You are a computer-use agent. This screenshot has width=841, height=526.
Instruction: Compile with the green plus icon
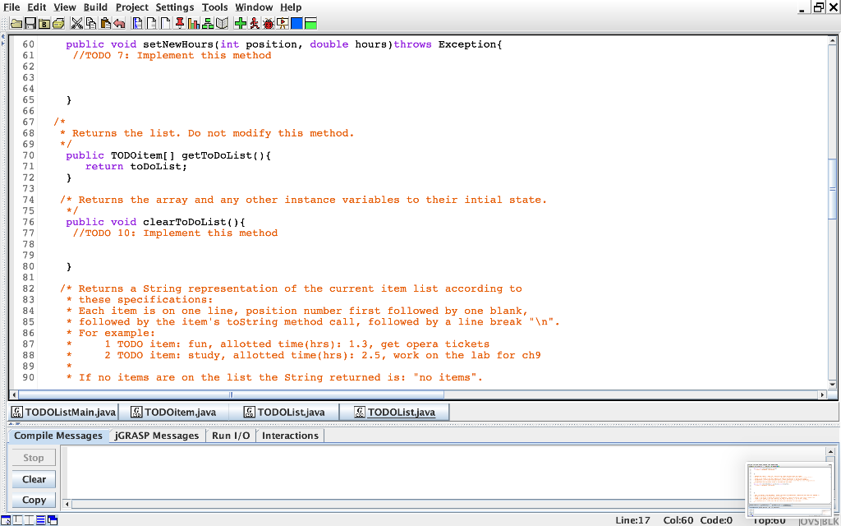(241, 23)
